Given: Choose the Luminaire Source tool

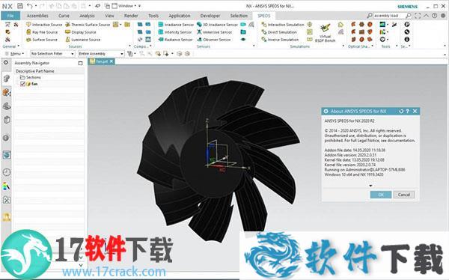Looking at the screenshot, I should [x=83, y=40].
